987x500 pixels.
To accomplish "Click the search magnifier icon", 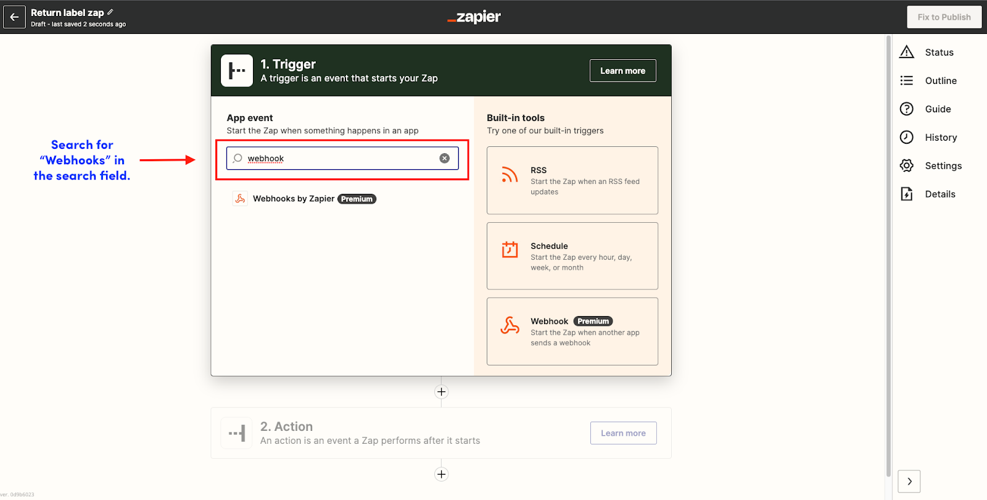I will 237,159.
